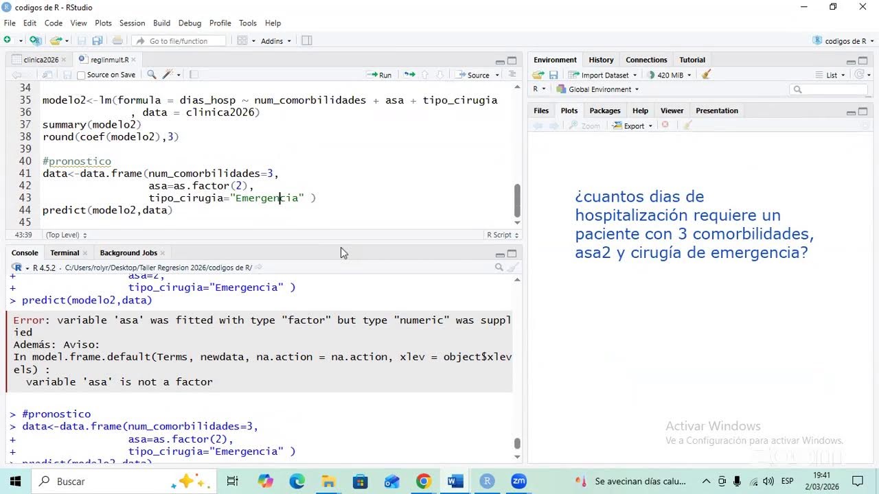This screenshot has width=879, height=494.
Task: Switch to the Packages tab
Action: coord(604,110)
